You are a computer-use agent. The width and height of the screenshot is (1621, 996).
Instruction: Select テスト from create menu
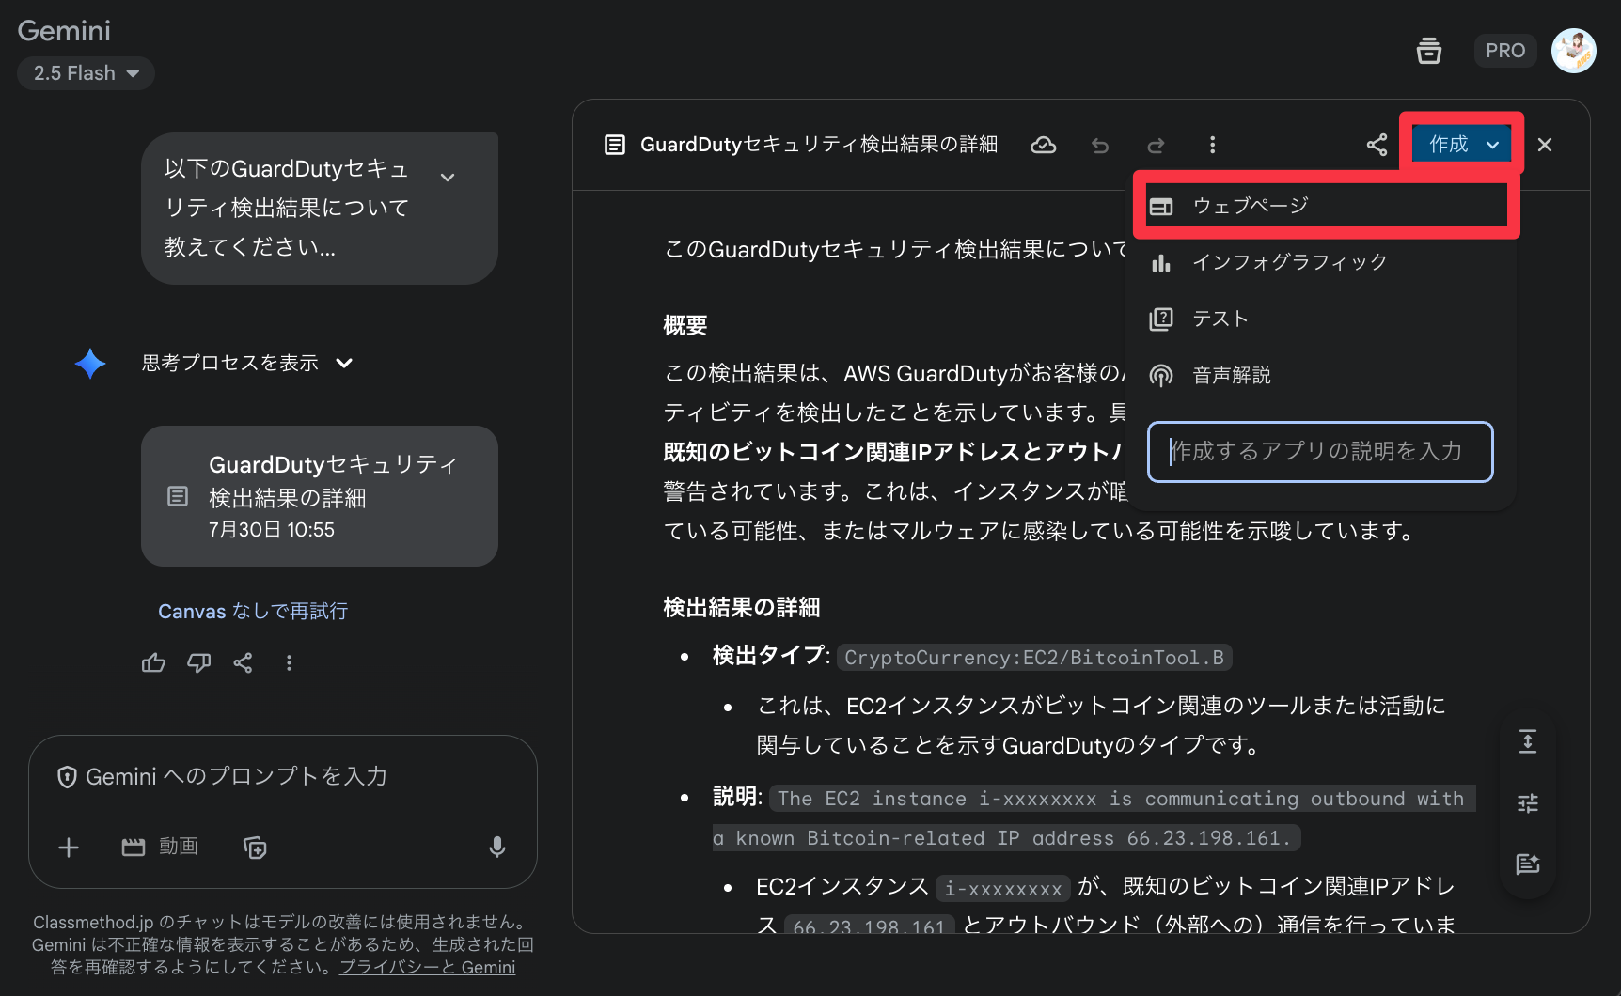[1320, 319]
